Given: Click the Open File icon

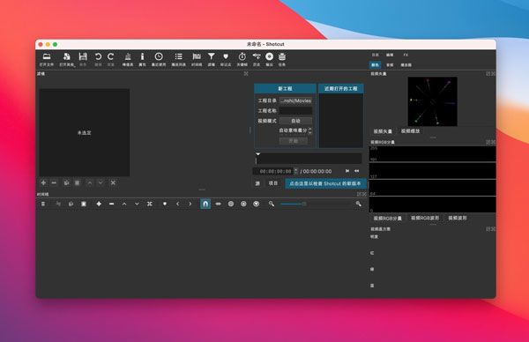Looking at the screenshot, I should pos(47,59).
